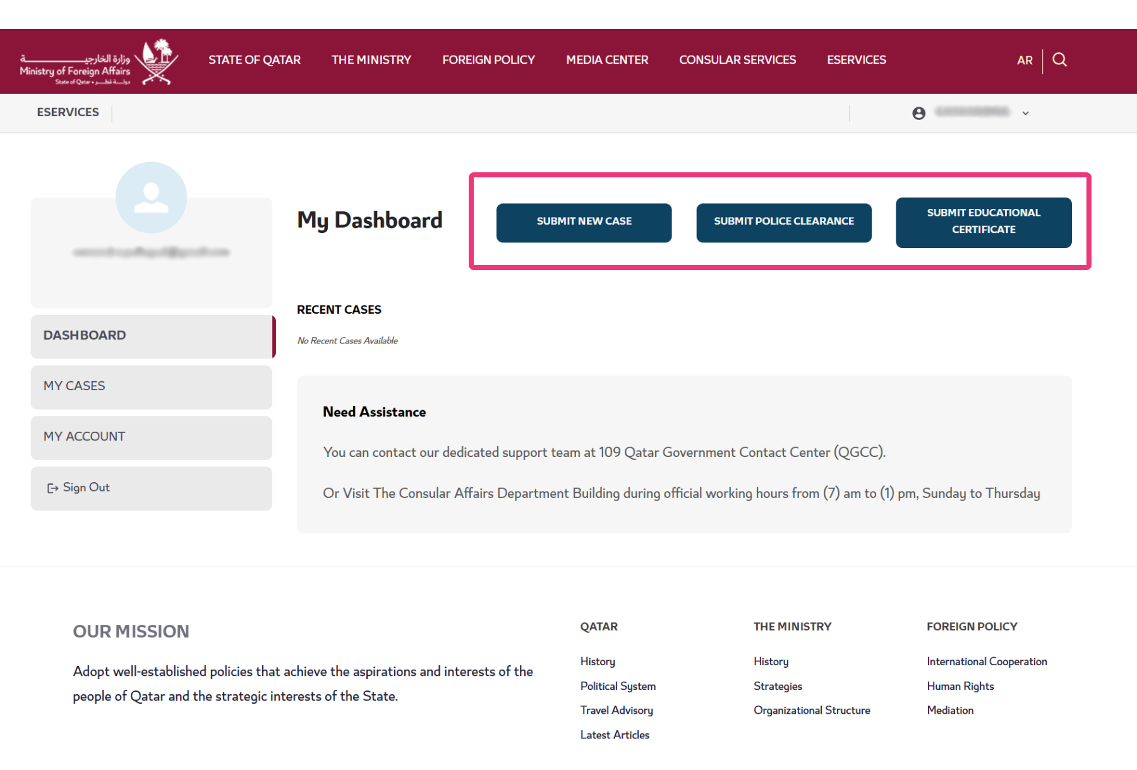Image resolution: width=1137 pixels, height=770 pixels.
Task: Click the Submit Police Clearance button
Action: [x=783, y=222]
